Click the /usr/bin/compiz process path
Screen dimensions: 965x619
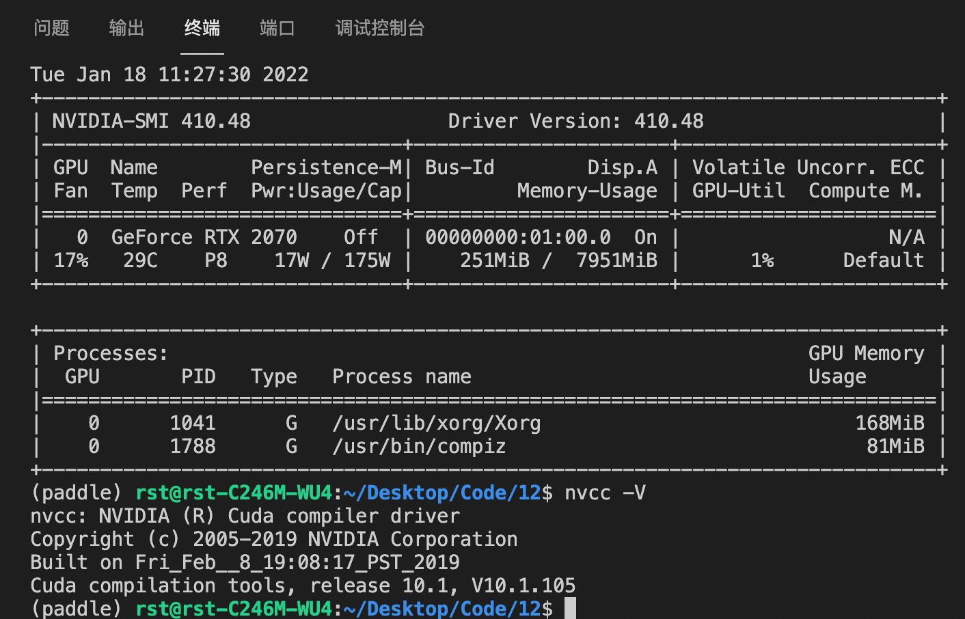[419, 446]
